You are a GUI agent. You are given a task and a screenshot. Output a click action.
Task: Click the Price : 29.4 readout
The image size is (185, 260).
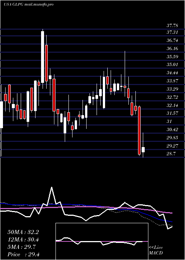tap(23, 254)
